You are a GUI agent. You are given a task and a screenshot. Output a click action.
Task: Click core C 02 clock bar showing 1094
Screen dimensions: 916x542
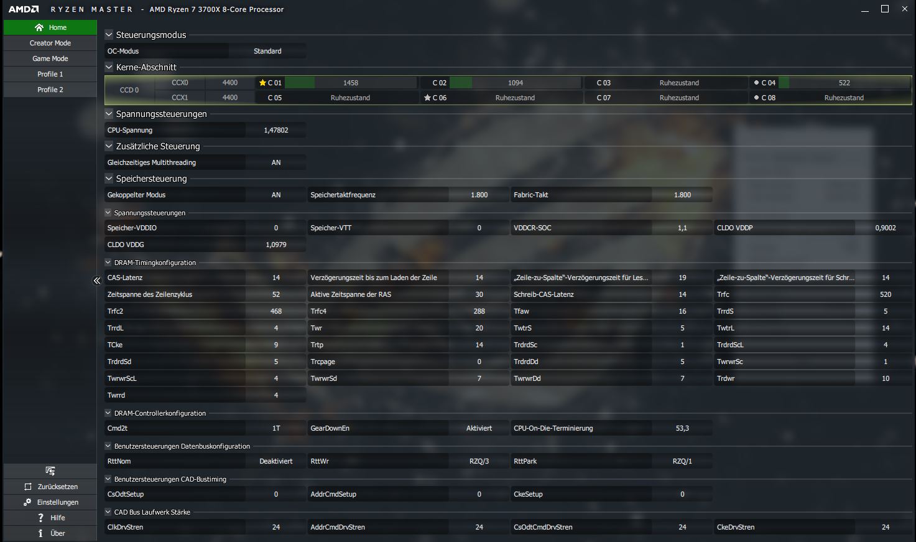click(516, 83)
